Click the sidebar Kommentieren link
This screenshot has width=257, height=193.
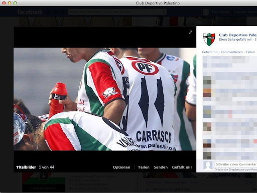[x=231, y=52]
